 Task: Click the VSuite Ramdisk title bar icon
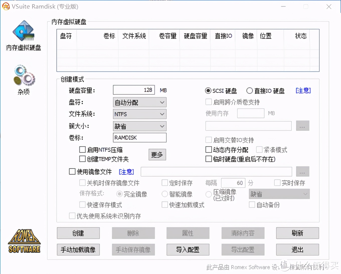(x=6, y=6)
